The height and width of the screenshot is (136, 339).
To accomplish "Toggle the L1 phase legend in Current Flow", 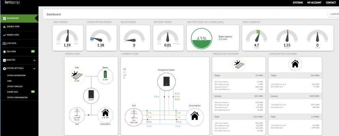I will 124,69.
